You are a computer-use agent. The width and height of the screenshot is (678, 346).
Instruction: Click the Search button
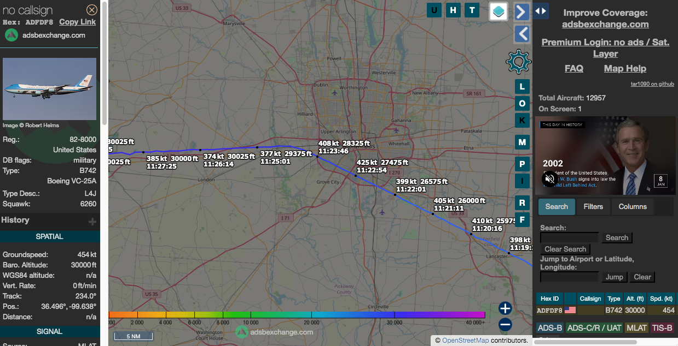tap(617, 237)
